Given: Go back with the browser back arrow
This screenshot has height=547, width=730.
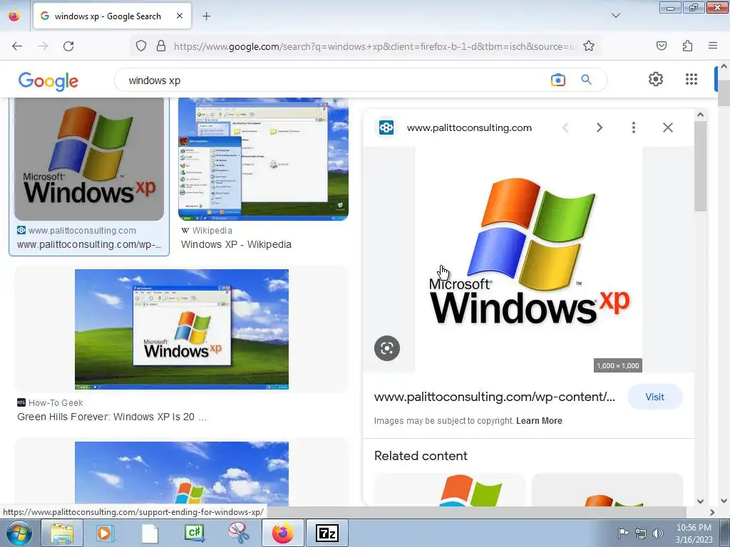Looking at the screenshot, I should [x=17, y=46].
